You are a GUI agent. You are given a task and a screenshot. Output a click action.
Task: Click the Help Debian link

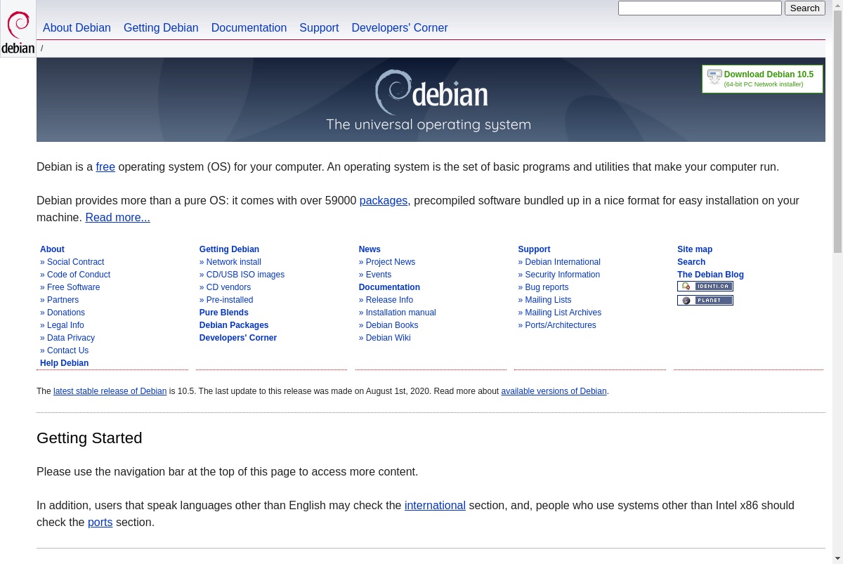[64, 363]
